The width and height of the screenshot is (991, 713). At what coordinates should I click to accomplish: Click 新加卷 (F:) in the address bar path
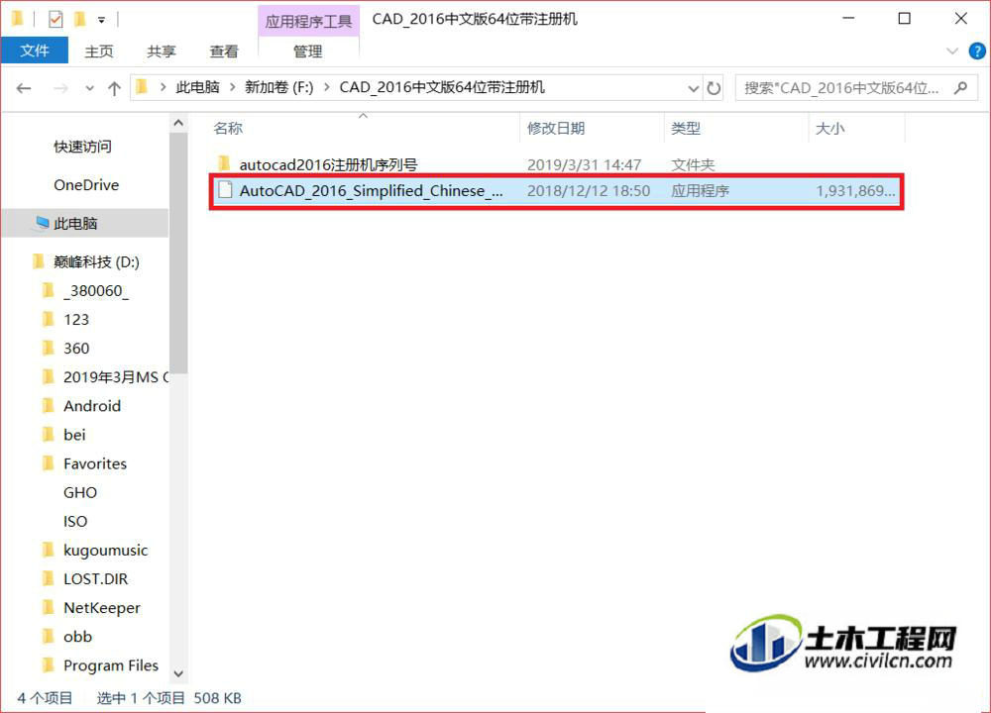(x=278, y=87)
